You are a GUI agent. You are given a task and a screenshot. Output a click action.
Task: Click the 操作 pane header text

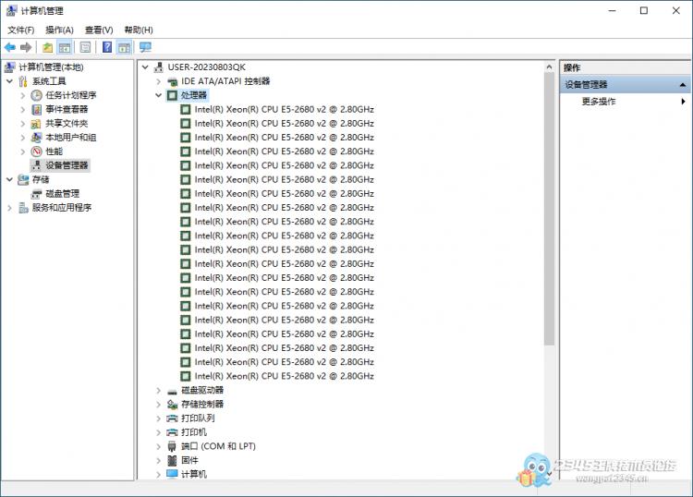tap(571, 67)
